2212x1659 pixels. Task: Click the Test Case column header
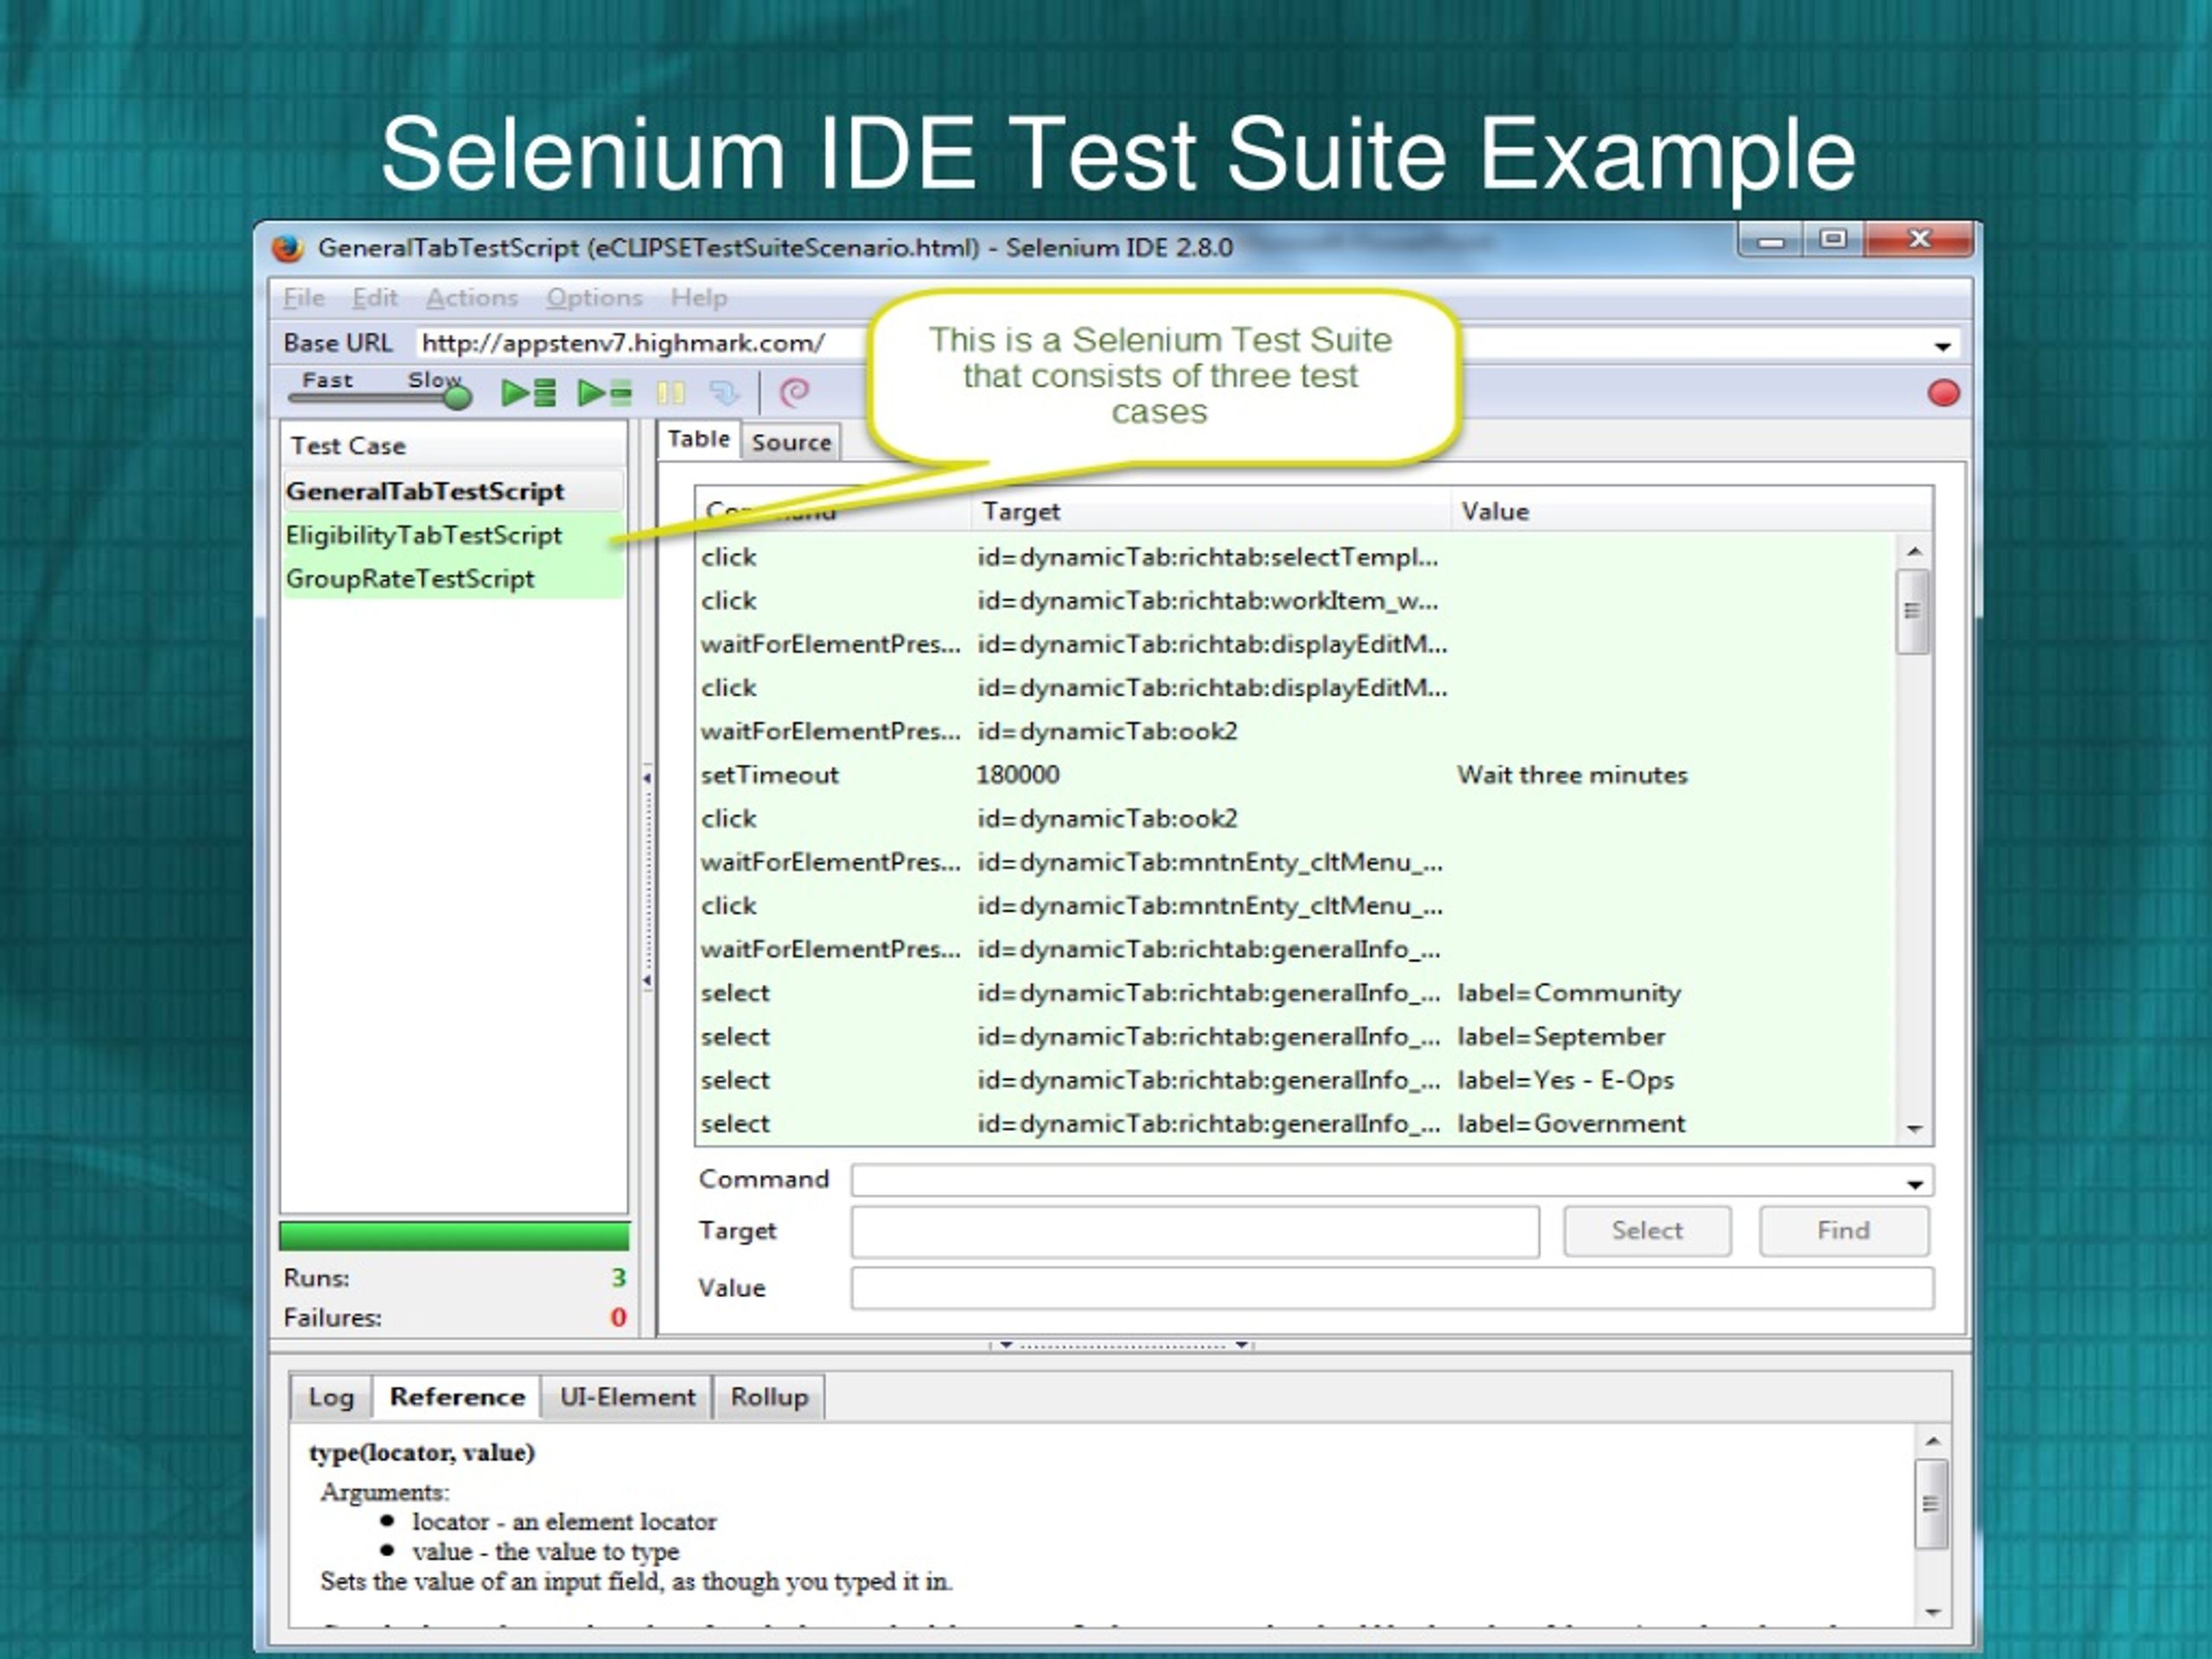click(454, 446)
